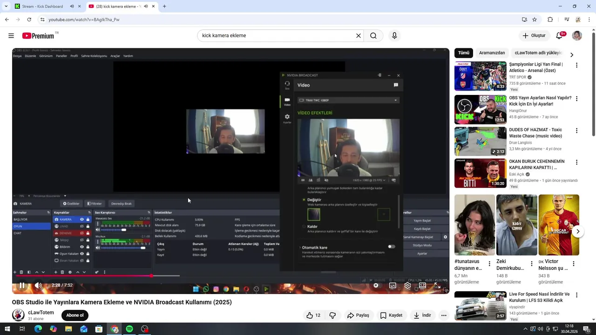Turn on subtitles in the player

pos(393,285)
